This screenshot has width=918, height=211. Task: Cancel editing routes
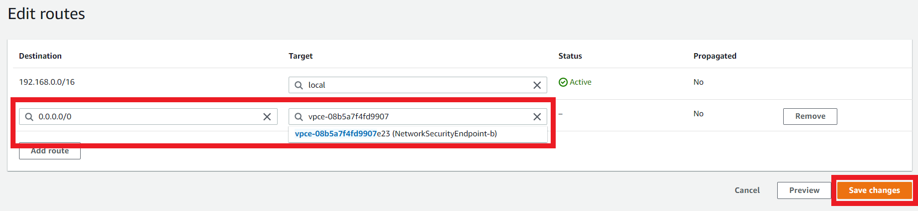pyautogui.click(x=747, y=190)
